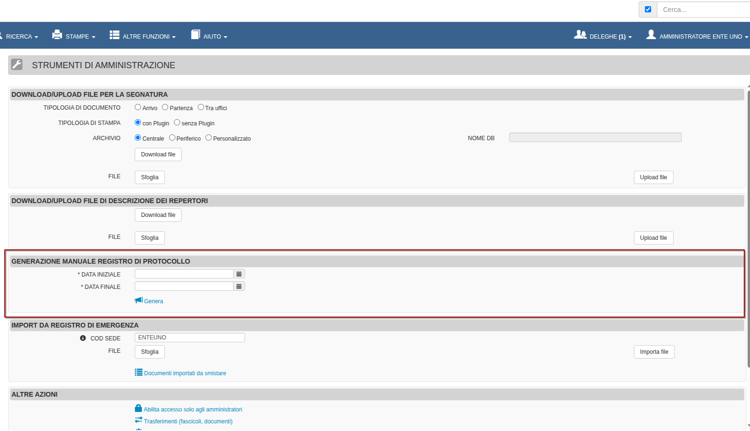The width and height of the screenshot is (750, 431).
Task: Expand the Deleghe (1) dropdown
Action: click(x=603, y=36)
